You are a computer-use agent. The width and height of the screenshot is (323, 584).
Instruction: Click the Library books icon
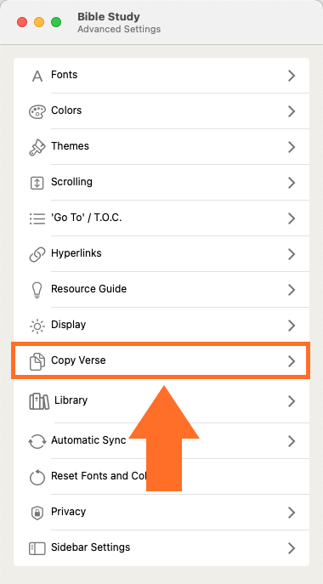pyautogui.click(x=39, y=401)
